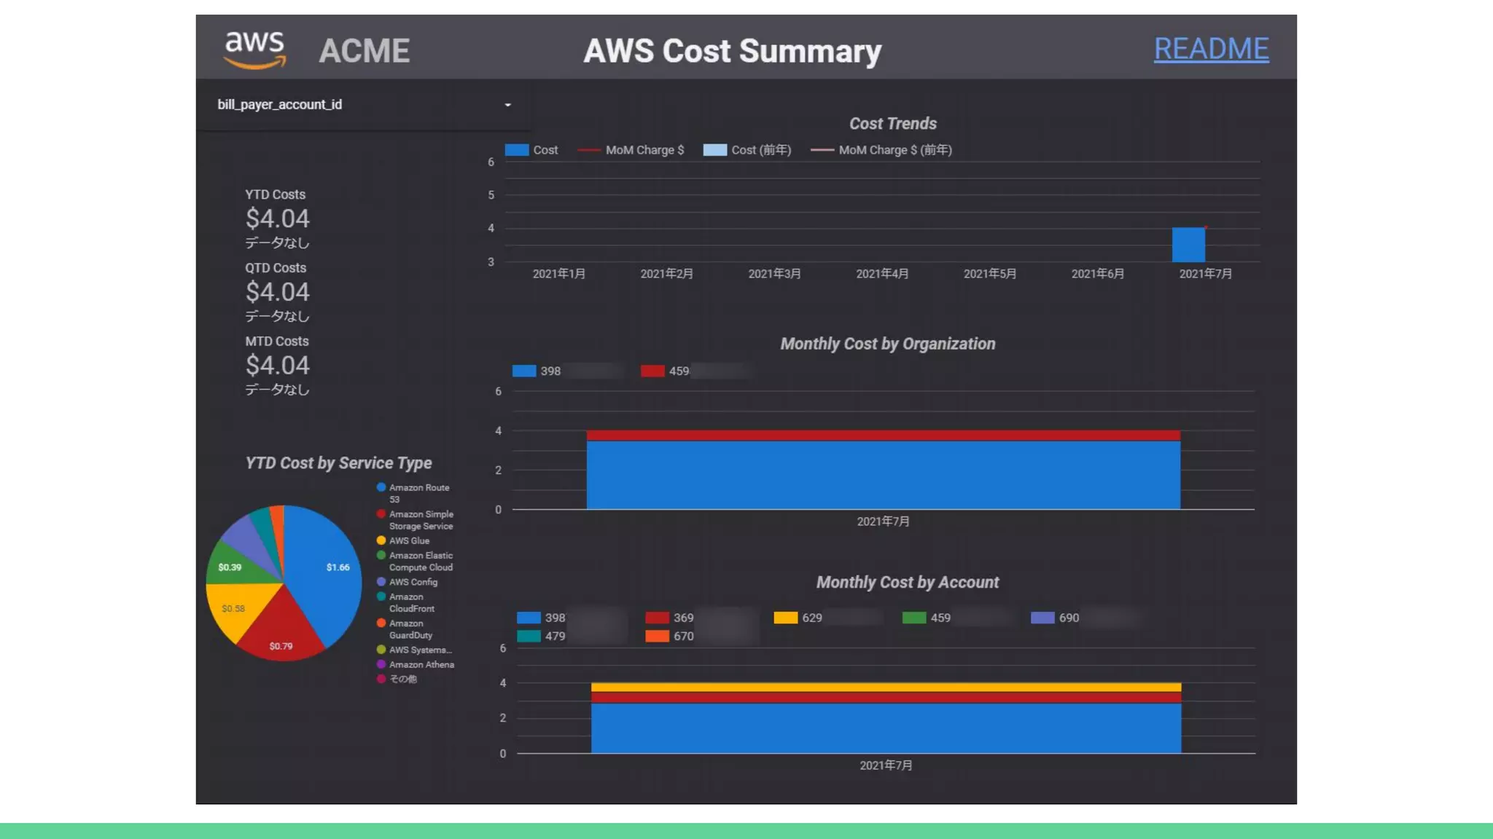Click the green 459 account legend swatch

pos(913,618)
